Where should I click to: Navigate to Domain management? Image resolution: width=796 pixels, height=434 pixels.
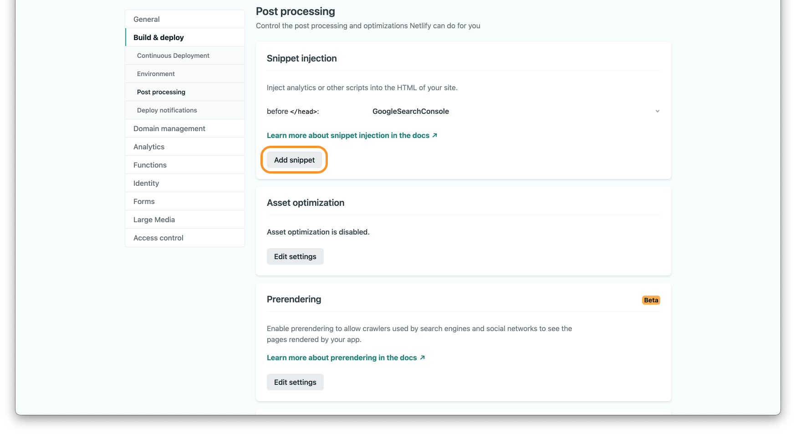[x=169, y=128]
